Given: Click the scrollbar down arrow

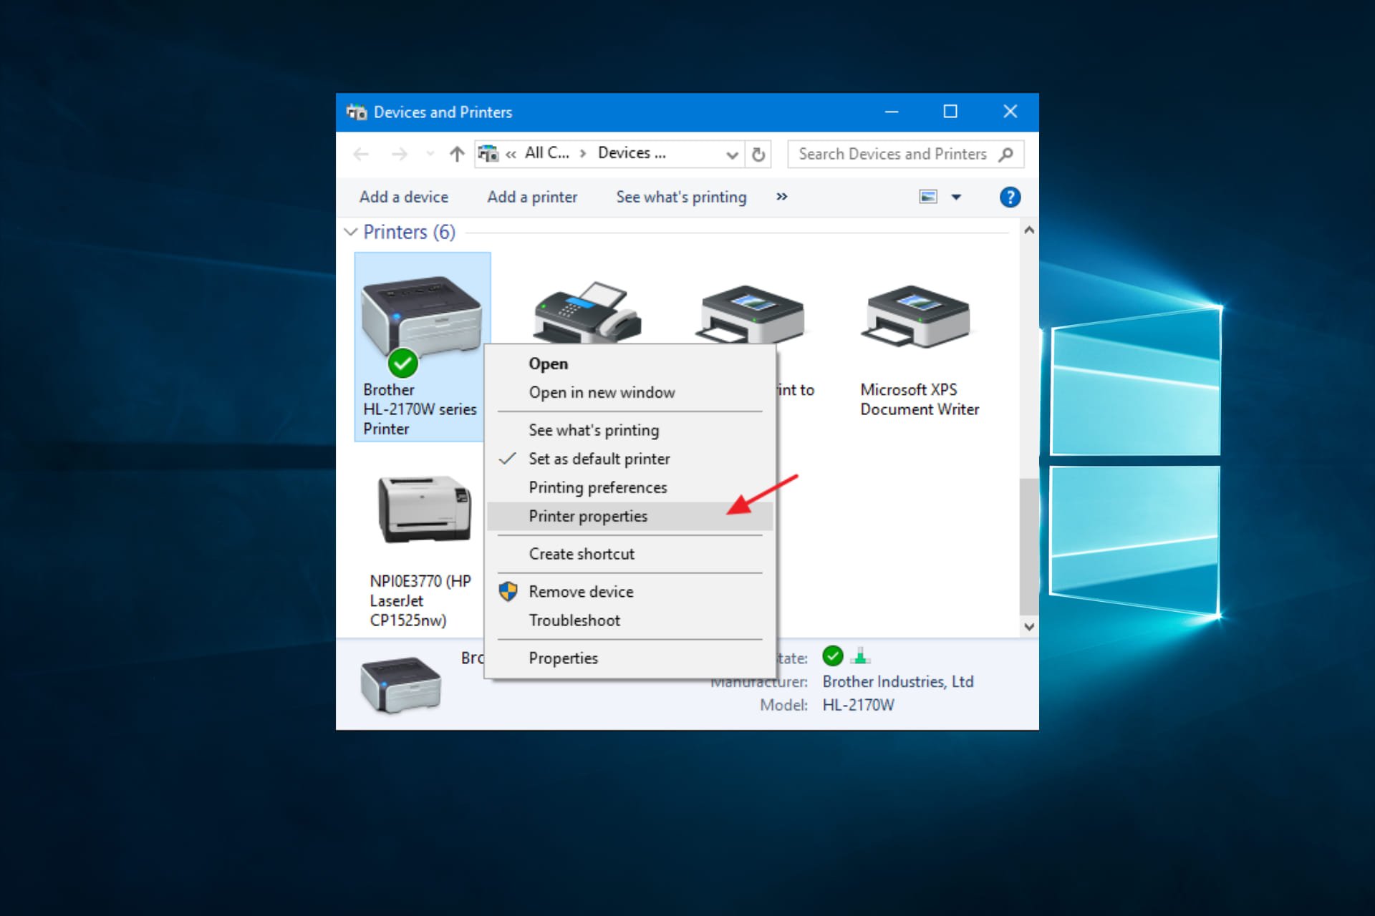Looking at the screenshot, I should coord(1029,627).
